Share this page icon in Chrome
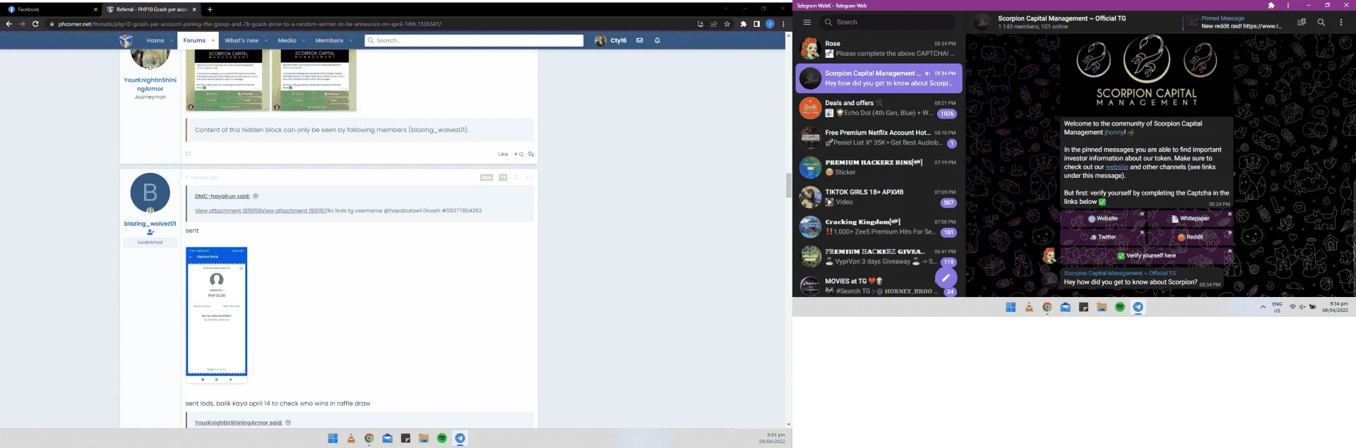Image resolution: width=1356 pixels, height=448 pixels. [x=713, y=24]
